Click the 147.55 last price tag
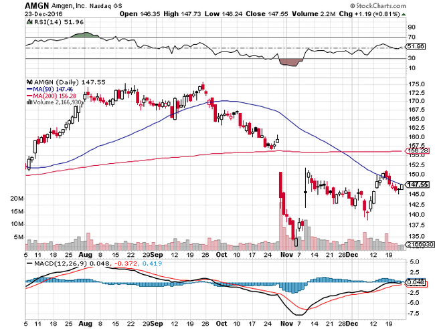The width and height of the screenshot is (435, 329). pos(417,185)
